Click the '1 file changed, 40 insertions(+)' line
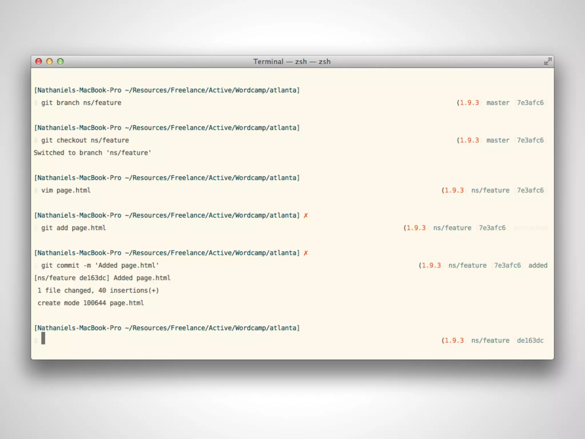585x439 pixels. 98,291
